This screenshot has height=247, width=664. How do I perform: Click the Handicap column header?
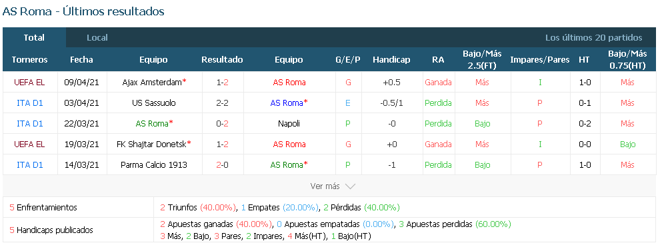coord(391,60)
